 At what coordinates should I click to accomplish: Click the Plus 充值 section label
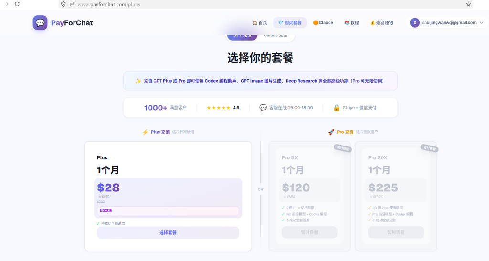(160, 132)
